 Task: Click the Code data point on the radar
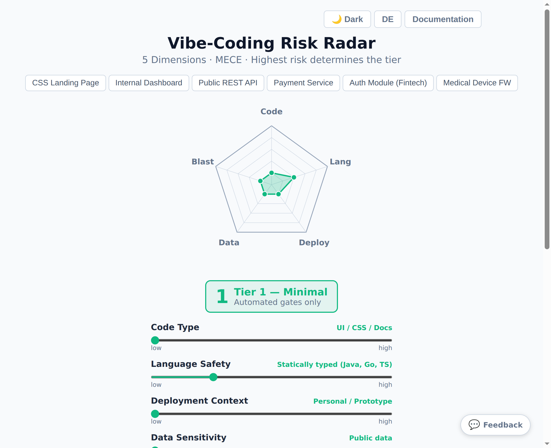pyautogui.click(x=271, y=172)
